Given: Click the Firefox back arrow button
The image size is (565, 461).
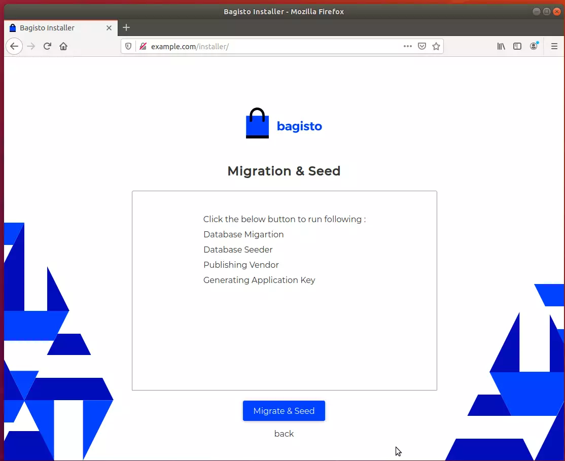Looking at the screenshot, I should (14, 46).
